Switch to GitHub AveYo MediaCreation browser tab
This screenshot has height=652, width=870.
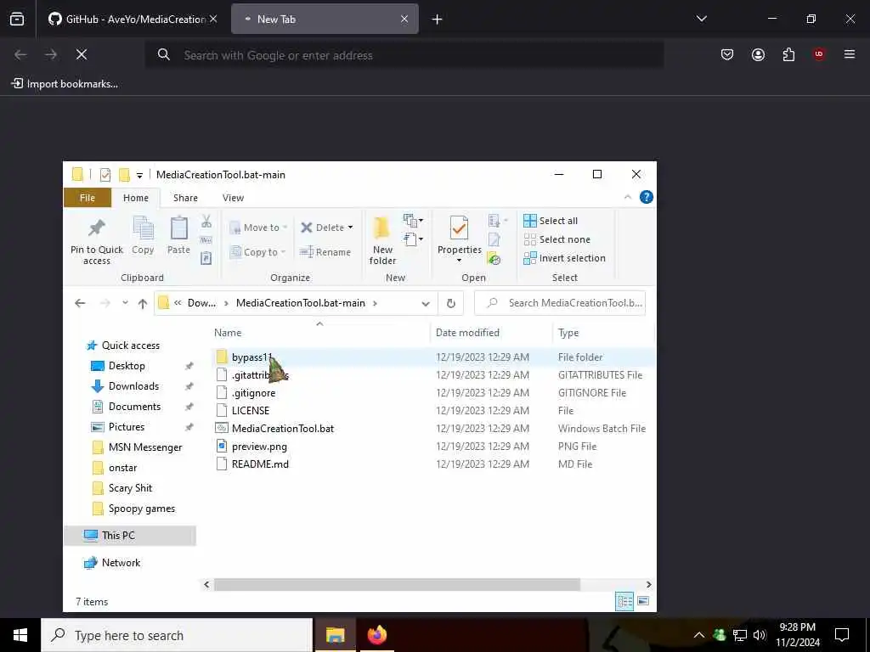133,20
